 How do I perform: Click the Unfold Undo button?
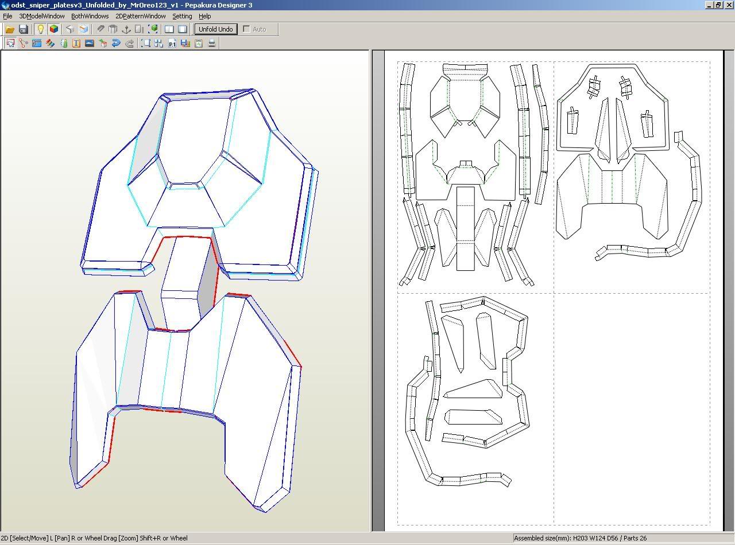tap(216, 29)
